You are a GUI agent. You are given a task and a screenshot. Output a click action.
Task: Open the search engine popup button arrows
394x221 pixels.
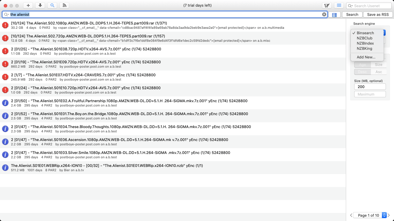point(384,33)
